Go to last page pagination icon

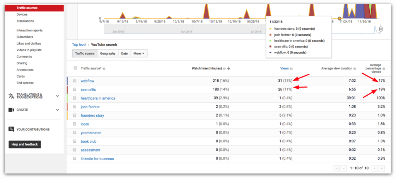382,168
